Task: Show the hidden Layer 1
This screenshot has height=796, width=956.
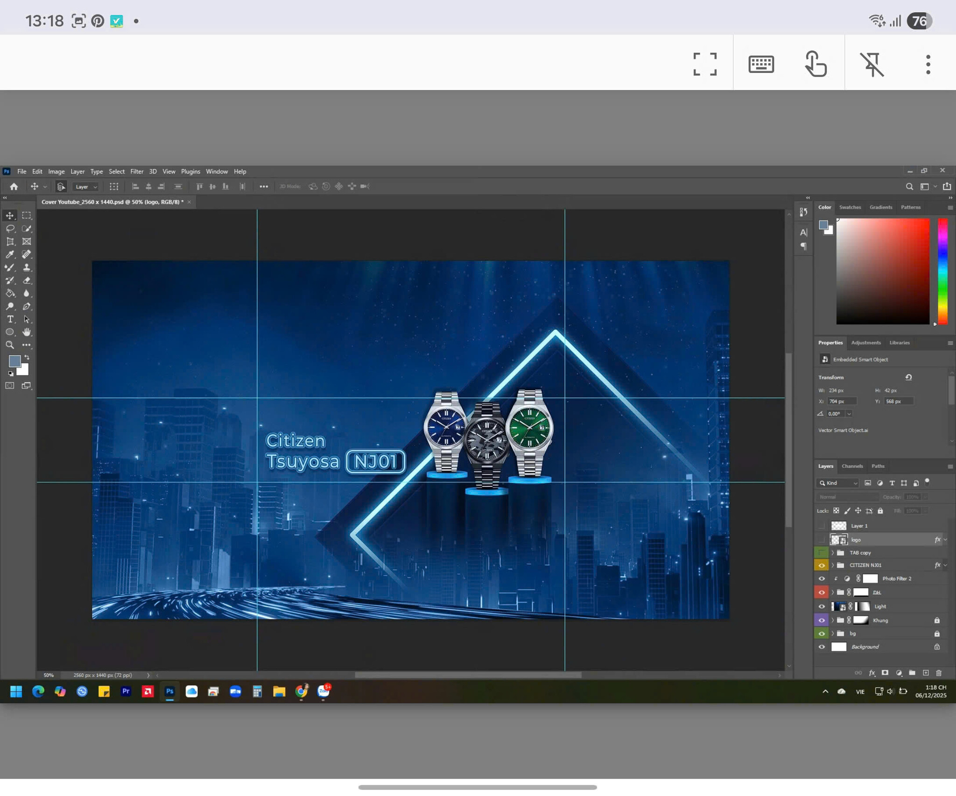Action: tap(822, 526)
